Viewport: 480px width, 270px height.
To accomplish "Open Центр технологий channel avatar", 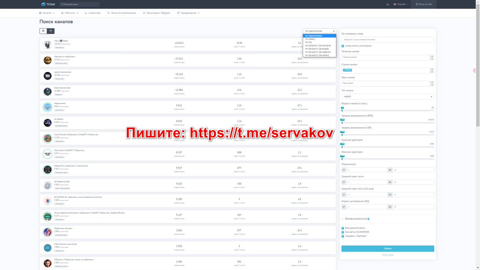I will pyautogui.click(x=48, y=76).
